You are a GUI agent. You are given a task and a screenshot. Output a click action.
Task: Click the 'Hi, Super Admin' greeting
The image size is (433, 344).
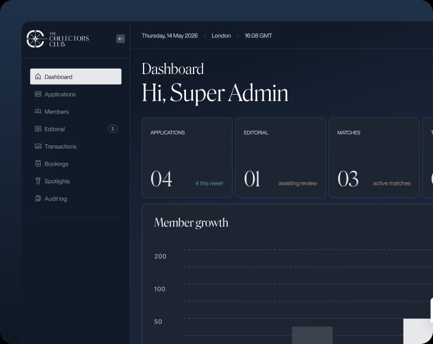(x=215, y=93)
